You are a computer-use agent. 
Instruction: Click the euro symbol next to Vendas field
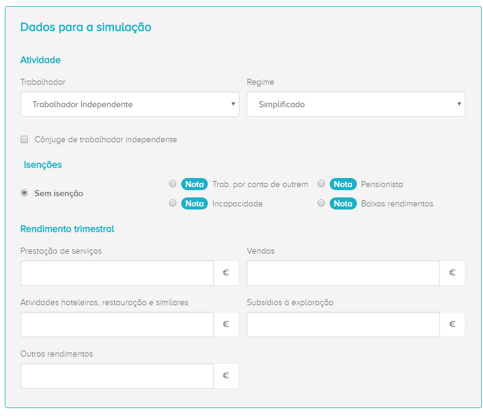(x=452, y=273)
